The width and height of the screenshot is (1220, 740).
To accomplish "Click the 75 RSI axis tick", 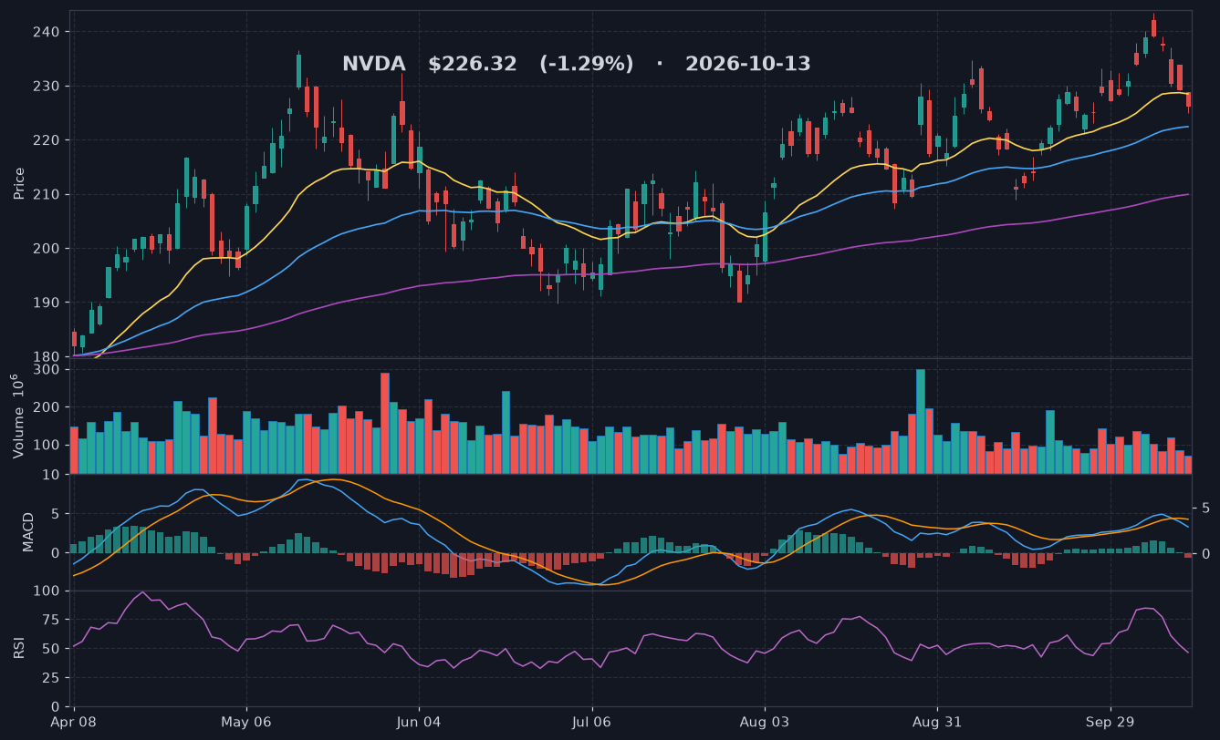I will [51, 620].
